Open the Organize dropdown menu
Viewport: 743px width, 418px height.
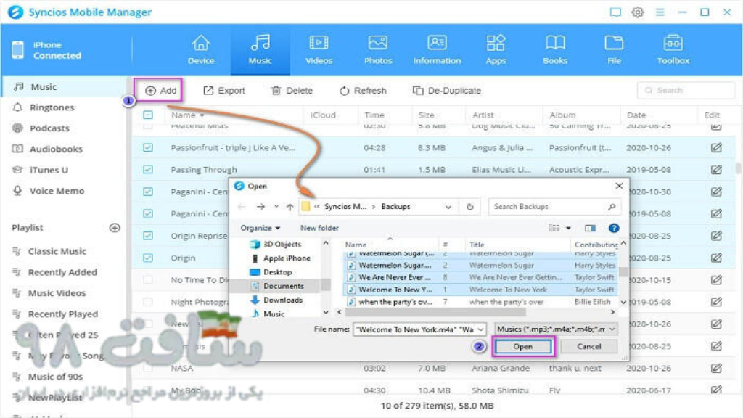click(x=260, y=228)
